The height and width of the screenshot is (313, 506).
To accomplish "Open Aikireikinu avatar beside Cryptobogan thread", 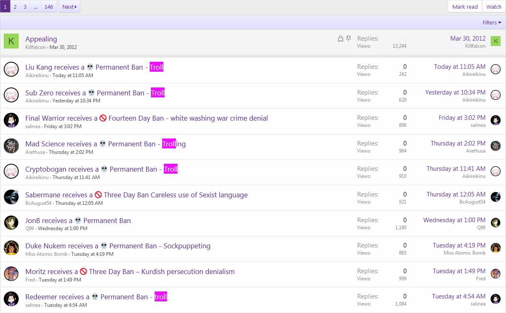I will [11, 171].
